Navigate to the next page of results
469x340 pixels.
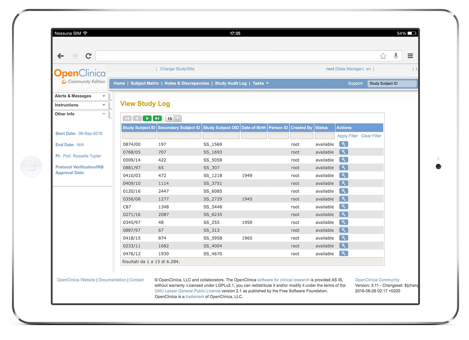(x=147, y=118)
